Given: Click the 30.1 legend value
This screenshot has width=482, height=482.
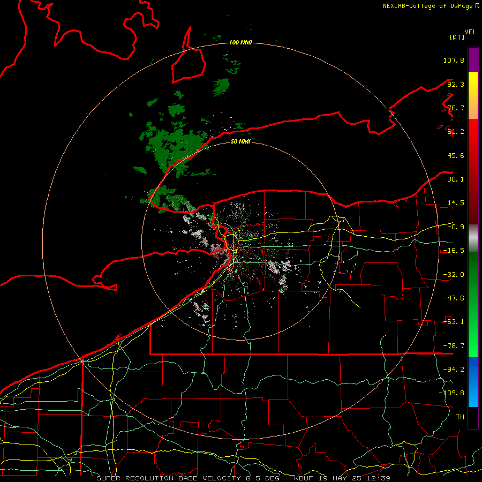Looking at the screenshot, I should tap(456, 179).
